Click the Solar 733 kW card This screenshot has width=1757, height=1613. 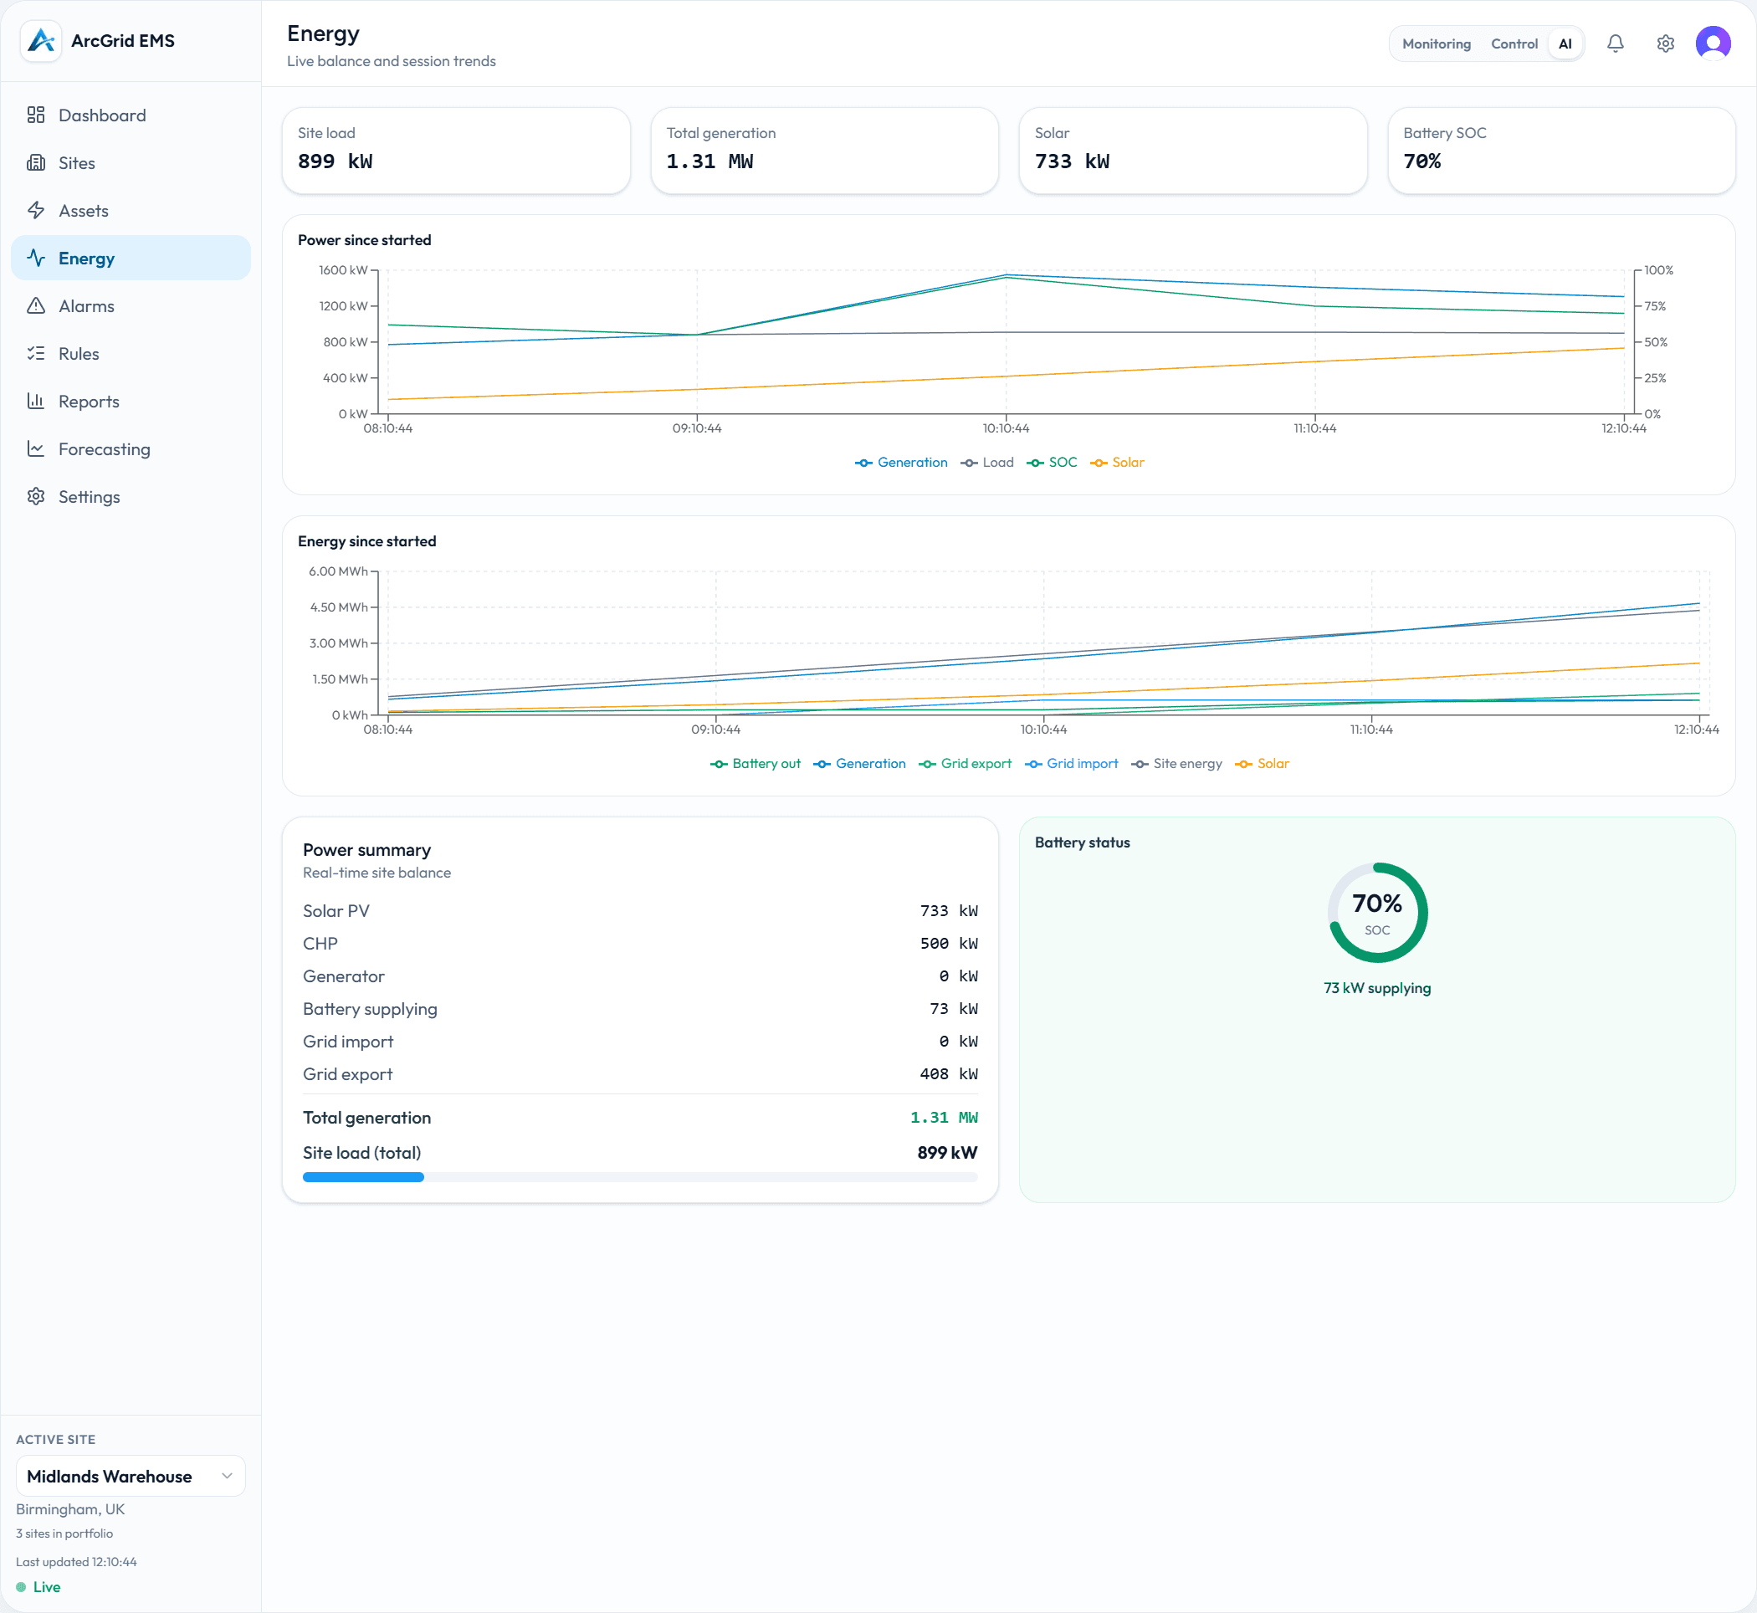(x=1192, y=150)
